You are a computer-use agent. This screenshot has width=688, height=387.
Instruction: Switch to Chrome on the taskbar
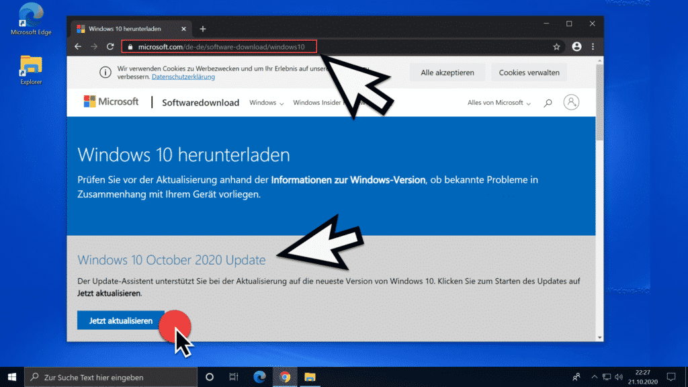[285, 377]
